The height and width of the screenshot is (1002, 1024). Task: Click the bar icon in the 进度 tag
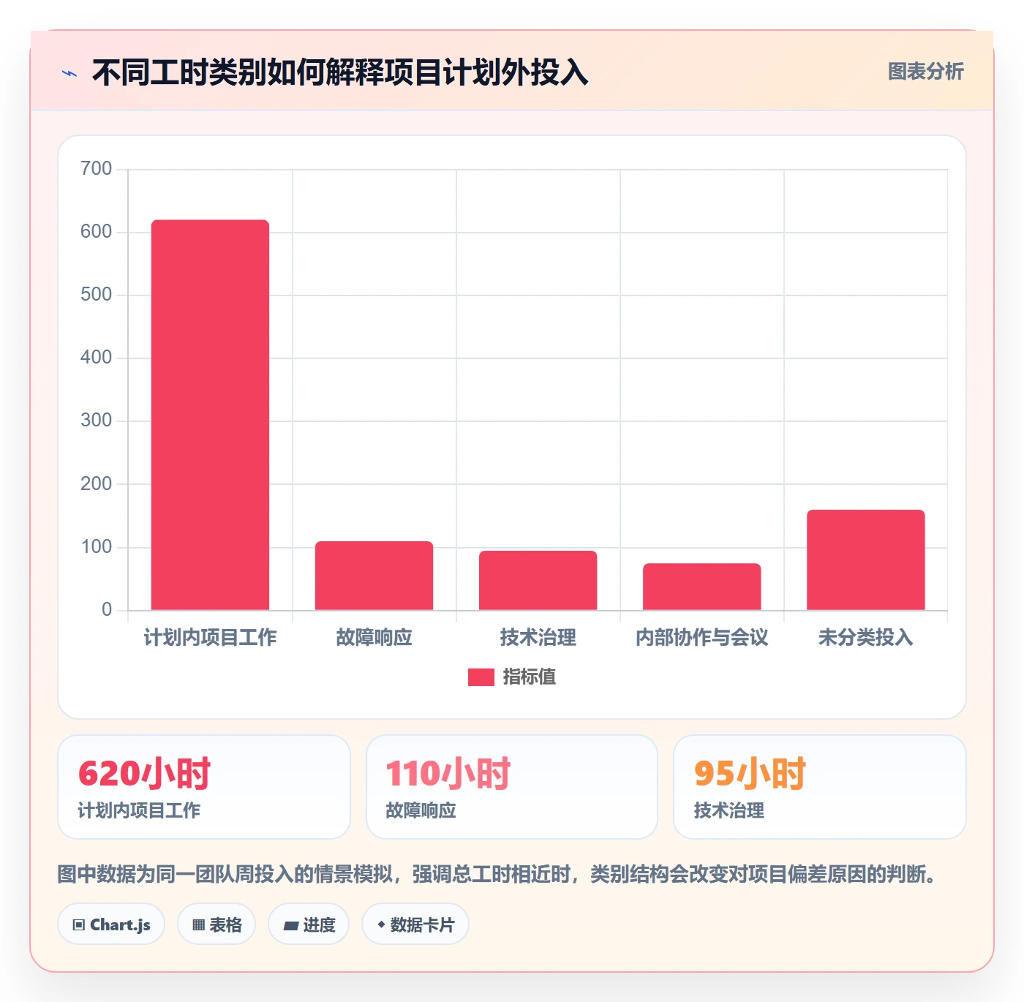290,926
